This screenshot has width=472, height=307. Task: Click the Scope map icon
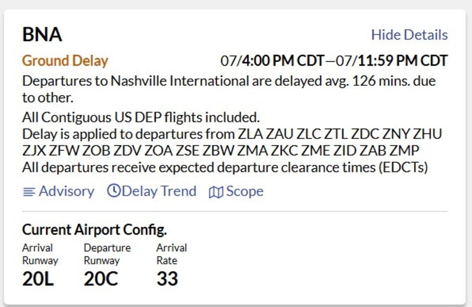[216, 192]
